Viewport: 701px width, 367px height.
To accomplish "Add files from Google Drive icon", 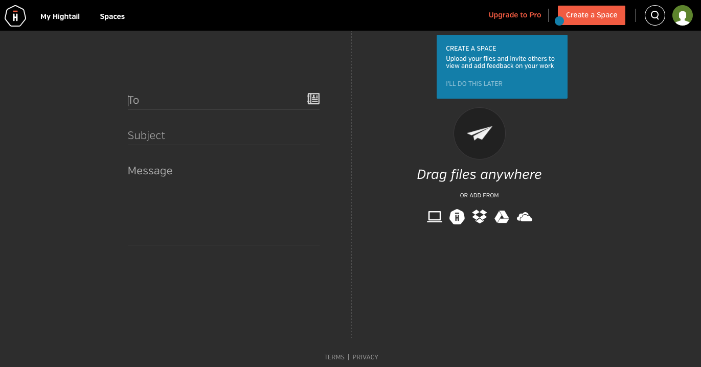I will pos(502,217).
